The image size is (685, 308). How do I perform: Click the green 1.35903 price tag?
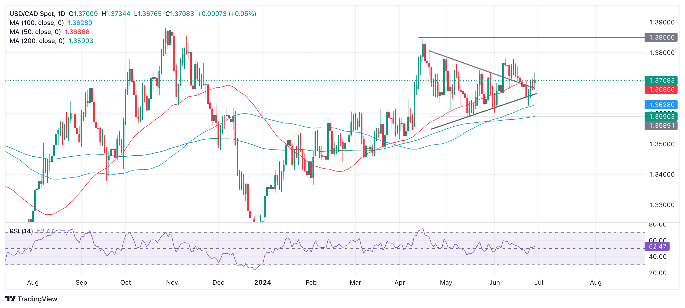point(661,117)
